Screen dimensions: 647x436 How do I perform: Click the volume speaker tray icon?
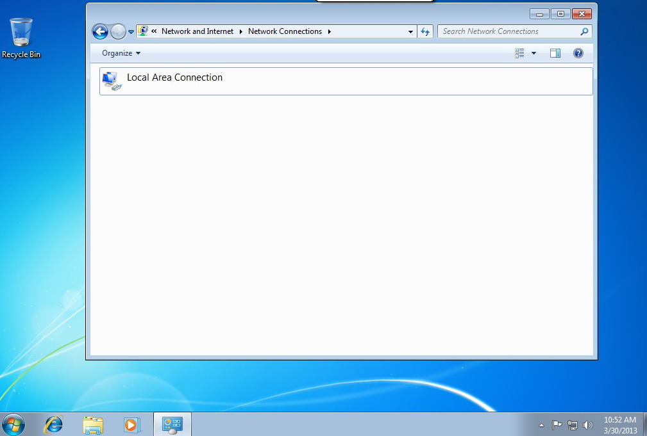click(588, 425)
